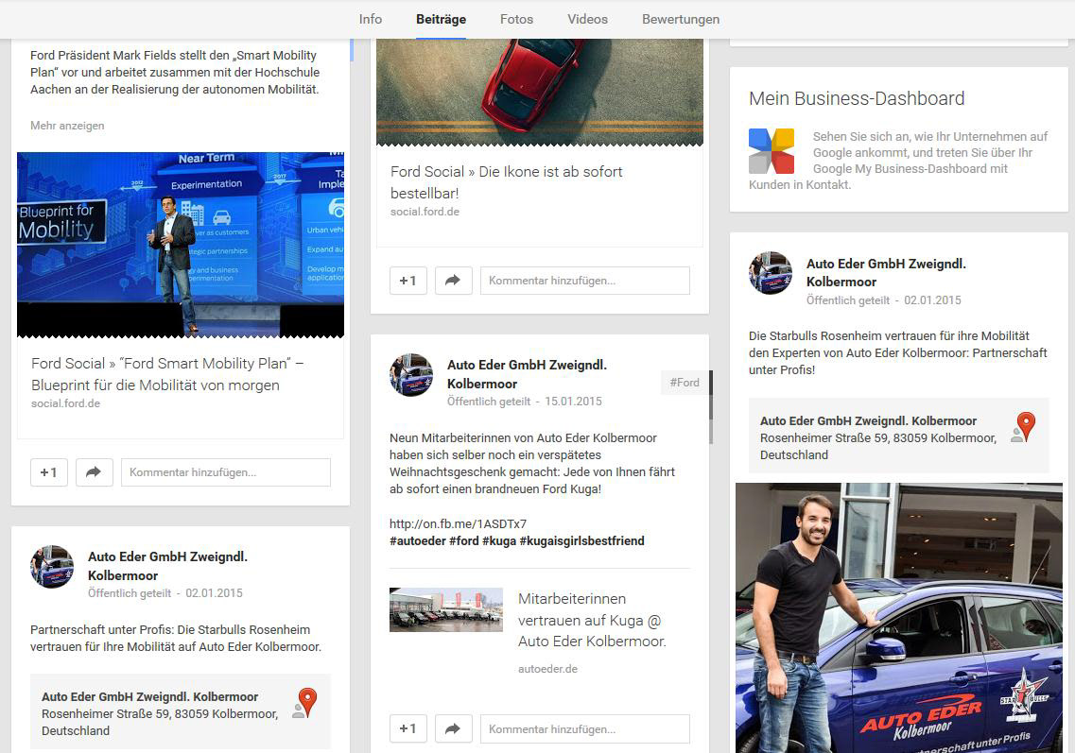Click comment field under the Ford Kuga post
Viewport: 1075px width, 753px height.
coord(584,728)
